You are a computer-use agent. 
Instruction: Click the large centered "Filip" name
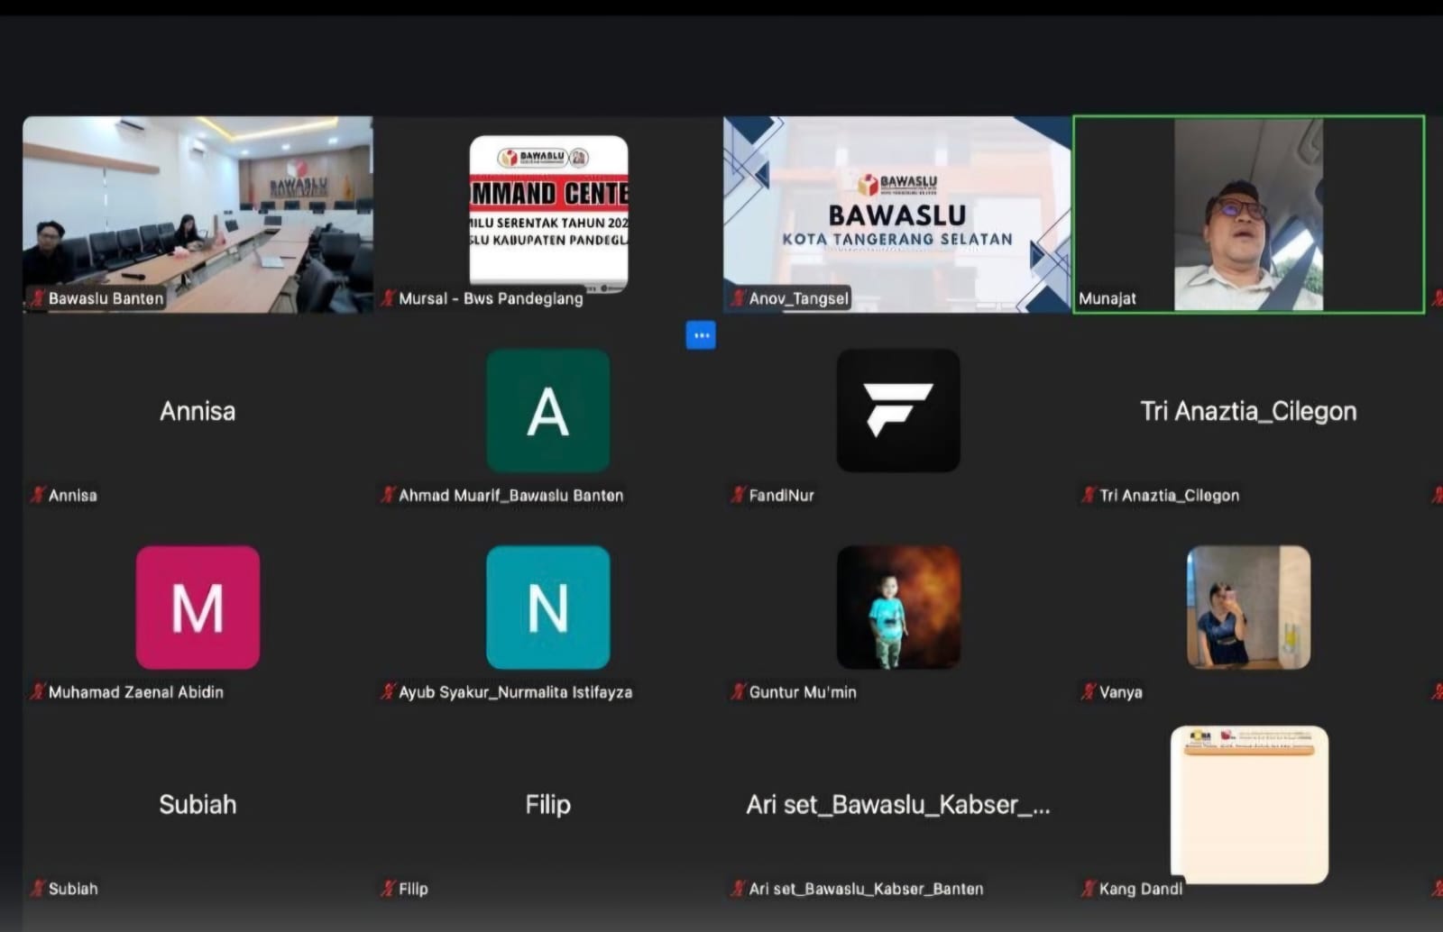point(548,805)
